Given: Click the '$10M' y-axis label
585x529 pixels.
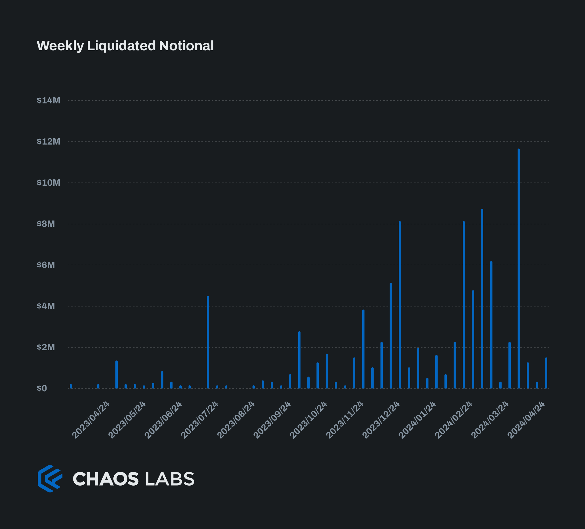Looking at the screenshot, I should pos(49,183).
